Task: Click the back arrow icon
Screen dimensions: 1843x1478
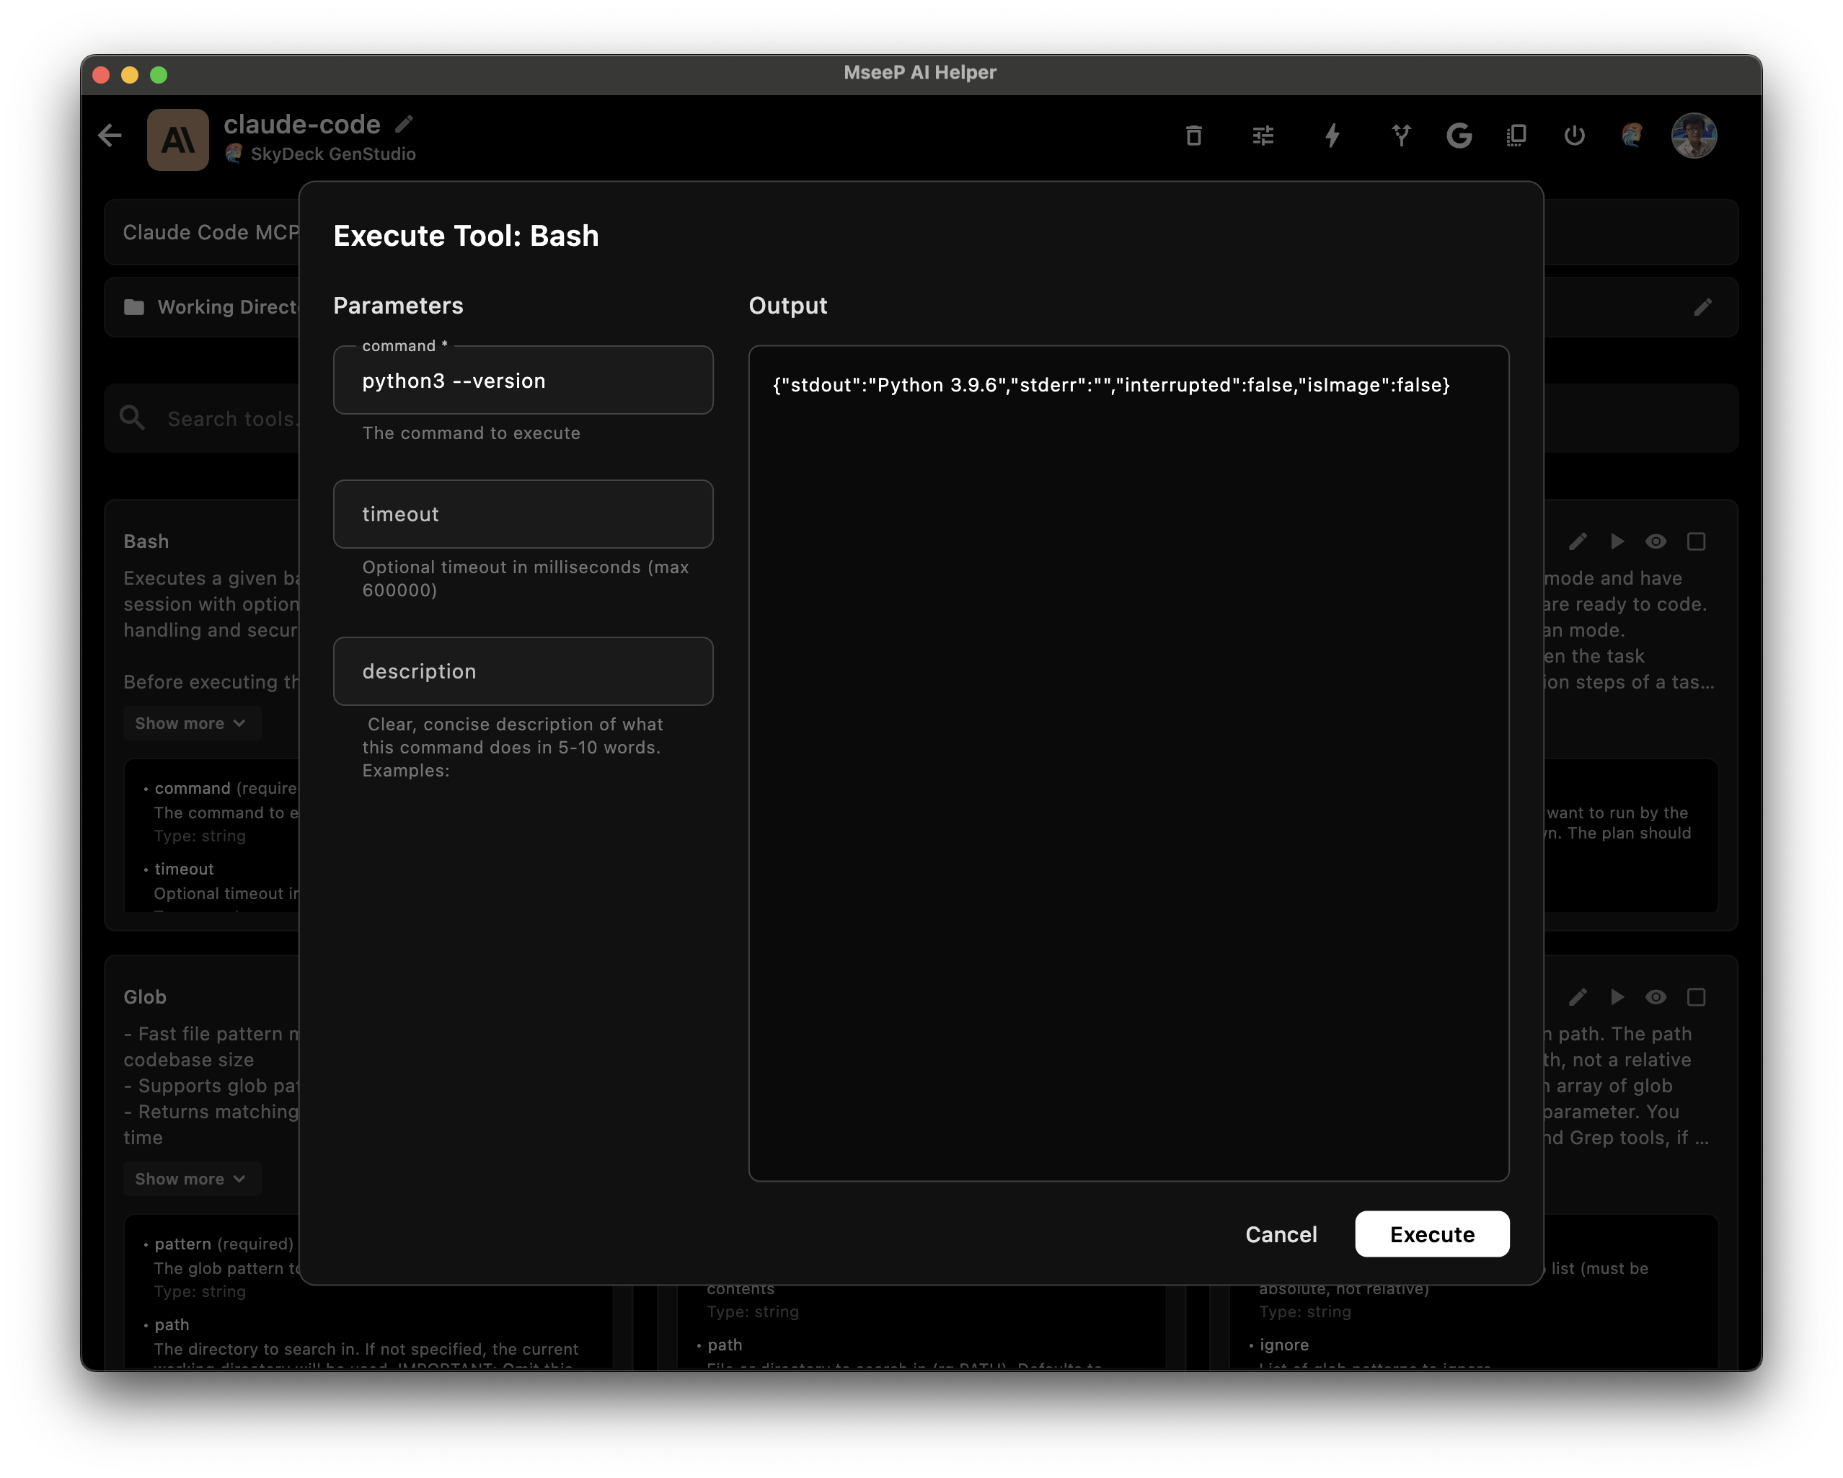Action: (110, 135)
